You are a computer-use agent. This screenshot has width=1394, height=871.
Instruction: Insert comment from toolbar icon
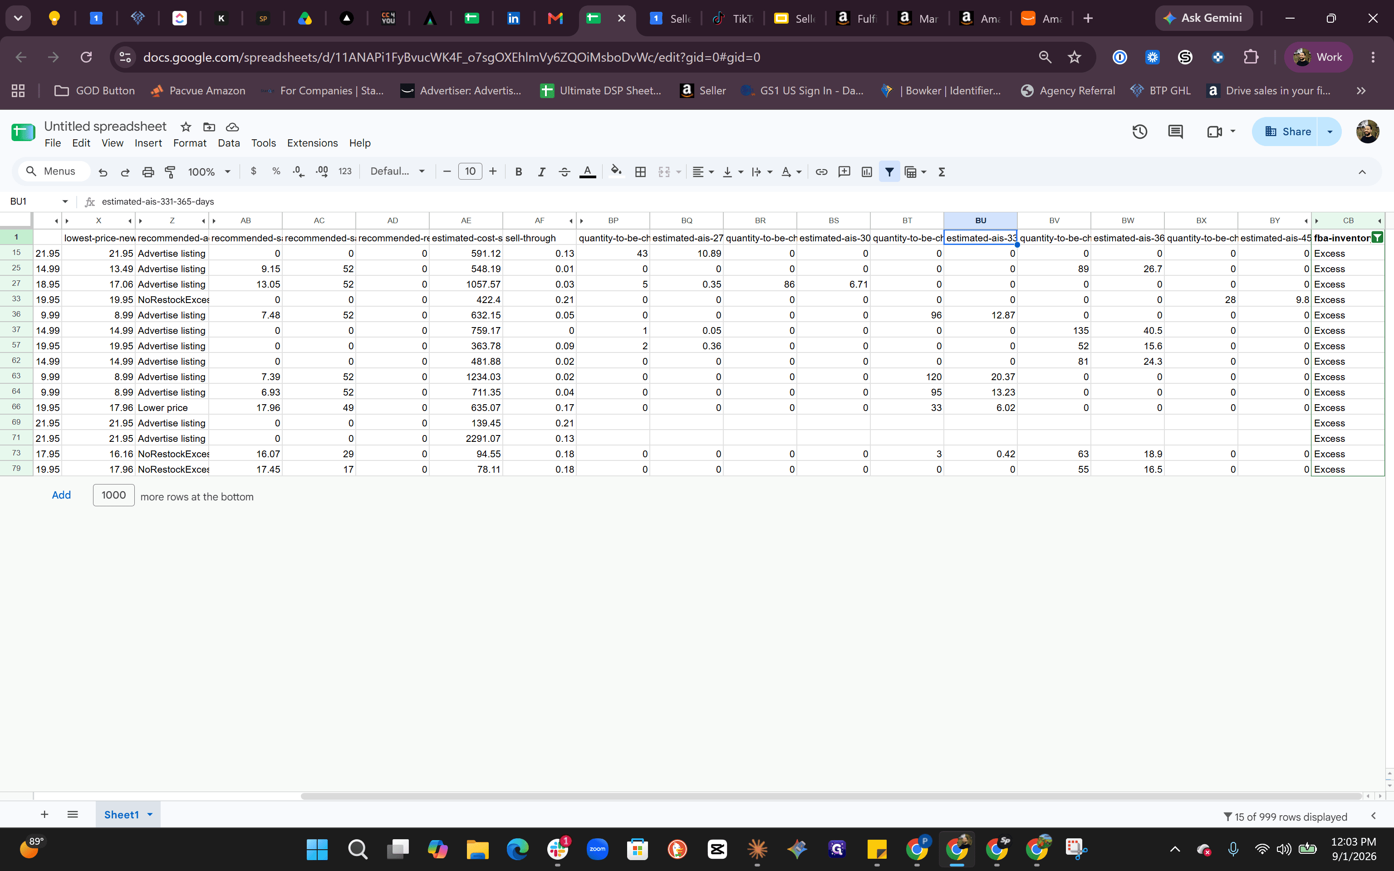[x=844, y=171]
